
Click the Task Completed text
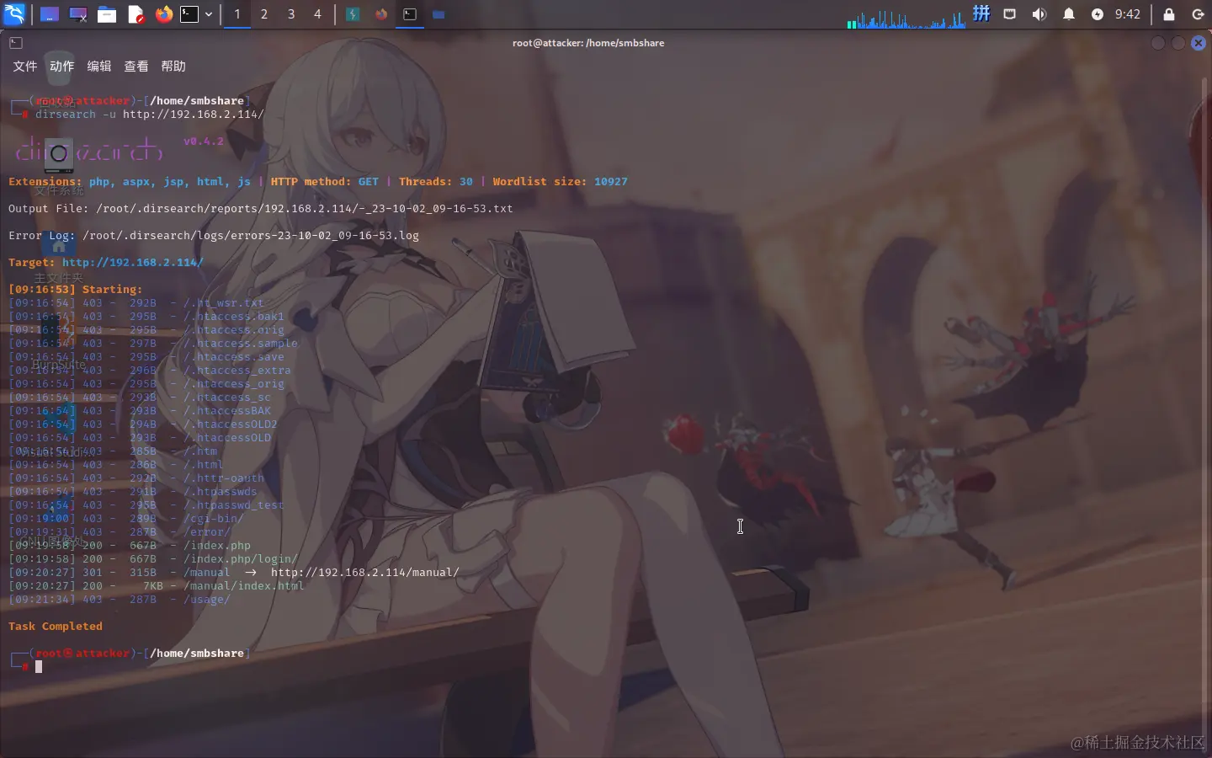click(x=56, y=627)
